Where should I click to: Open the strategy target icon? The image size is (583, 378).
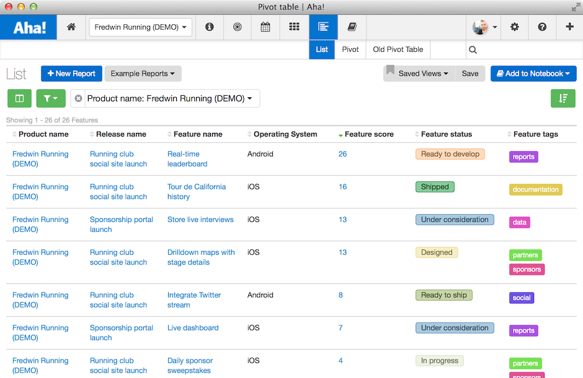click(237, 27)
